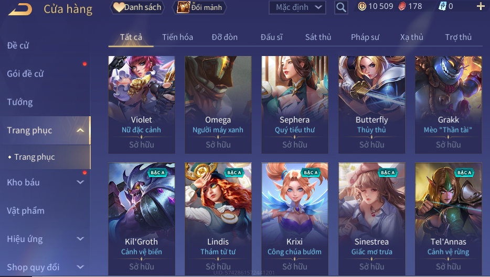Click the golden back arrow icon

(20, 9)
